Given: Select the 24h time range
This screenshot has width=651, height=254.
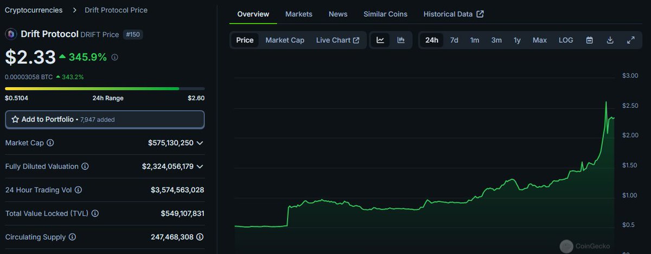Looking at the screenshot, I should click(432, 40).
